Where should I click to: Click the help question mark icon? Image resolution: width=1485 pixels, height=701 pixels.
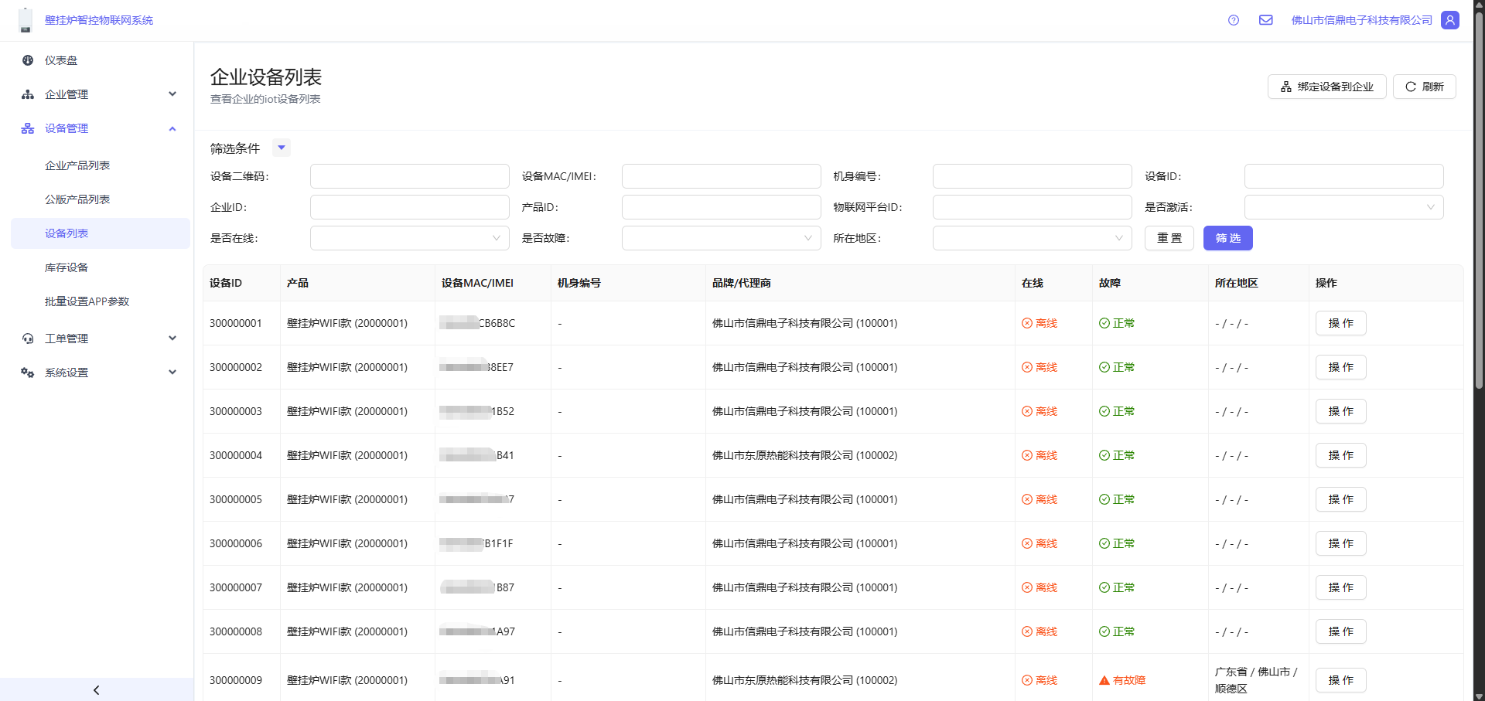(x=1234, y=20)
